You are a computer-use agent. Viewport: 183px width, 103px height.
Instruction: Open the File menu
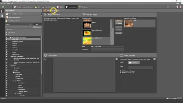[x=1, y=3]
